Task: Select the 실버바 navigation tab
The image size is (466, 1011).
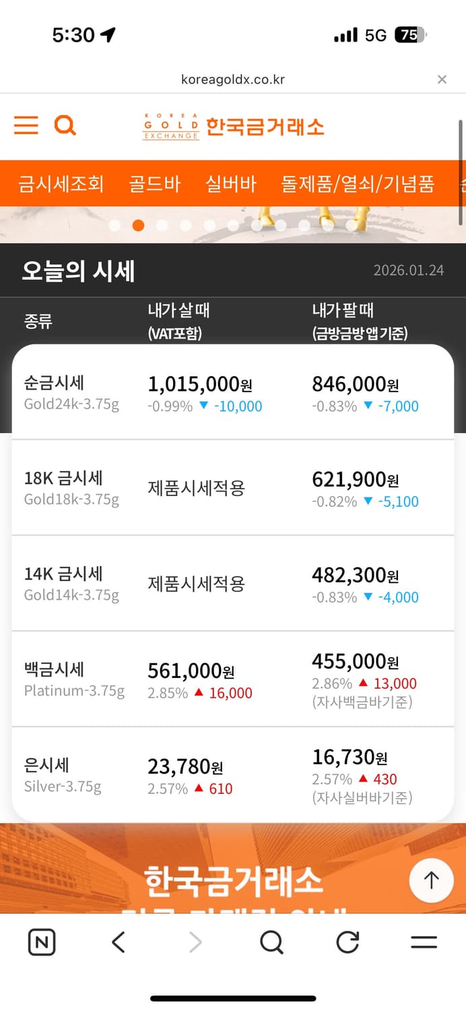Action: 231,183
